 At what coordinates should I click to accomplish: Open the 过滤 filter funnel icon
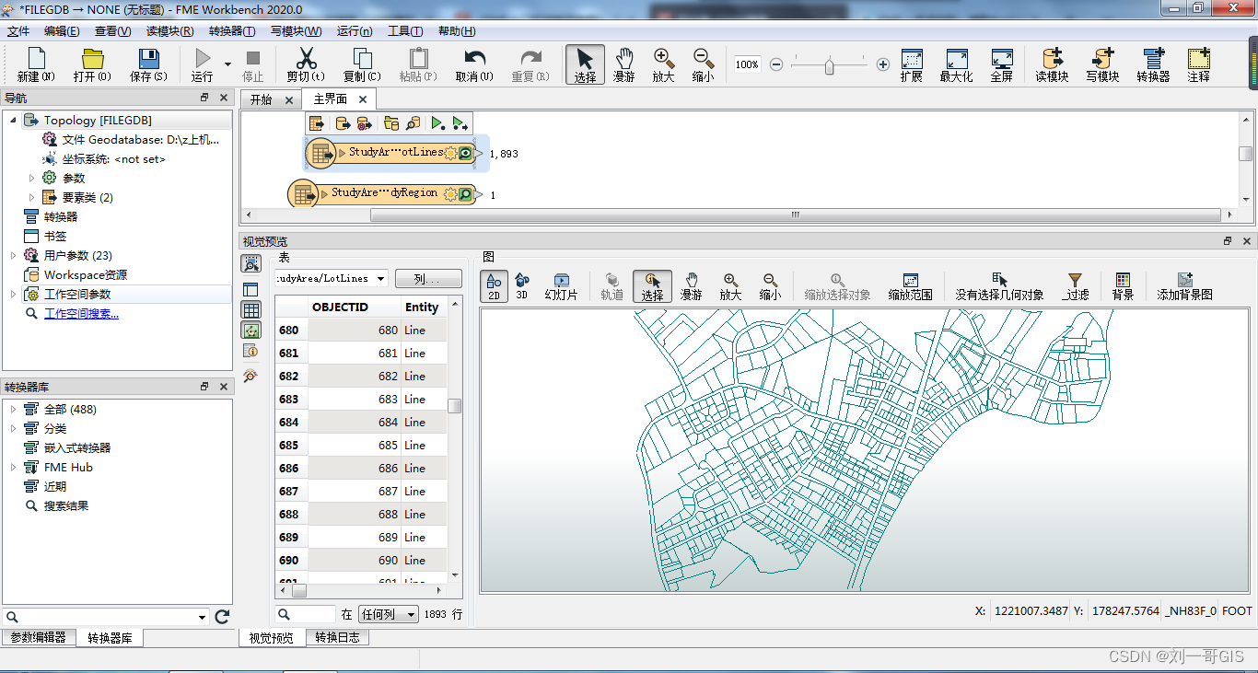point(1075,280)
